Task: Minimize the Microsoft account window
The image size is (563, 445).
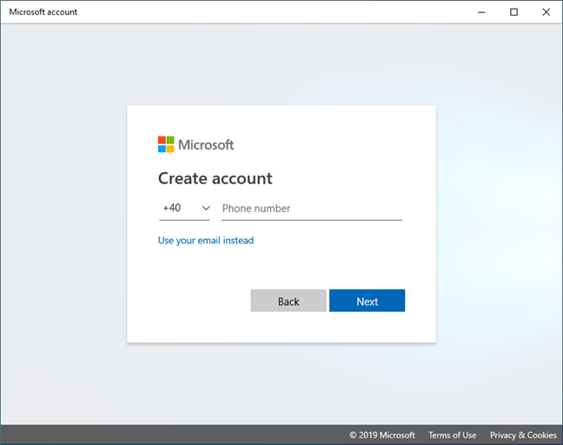Action: click(481, 12)
